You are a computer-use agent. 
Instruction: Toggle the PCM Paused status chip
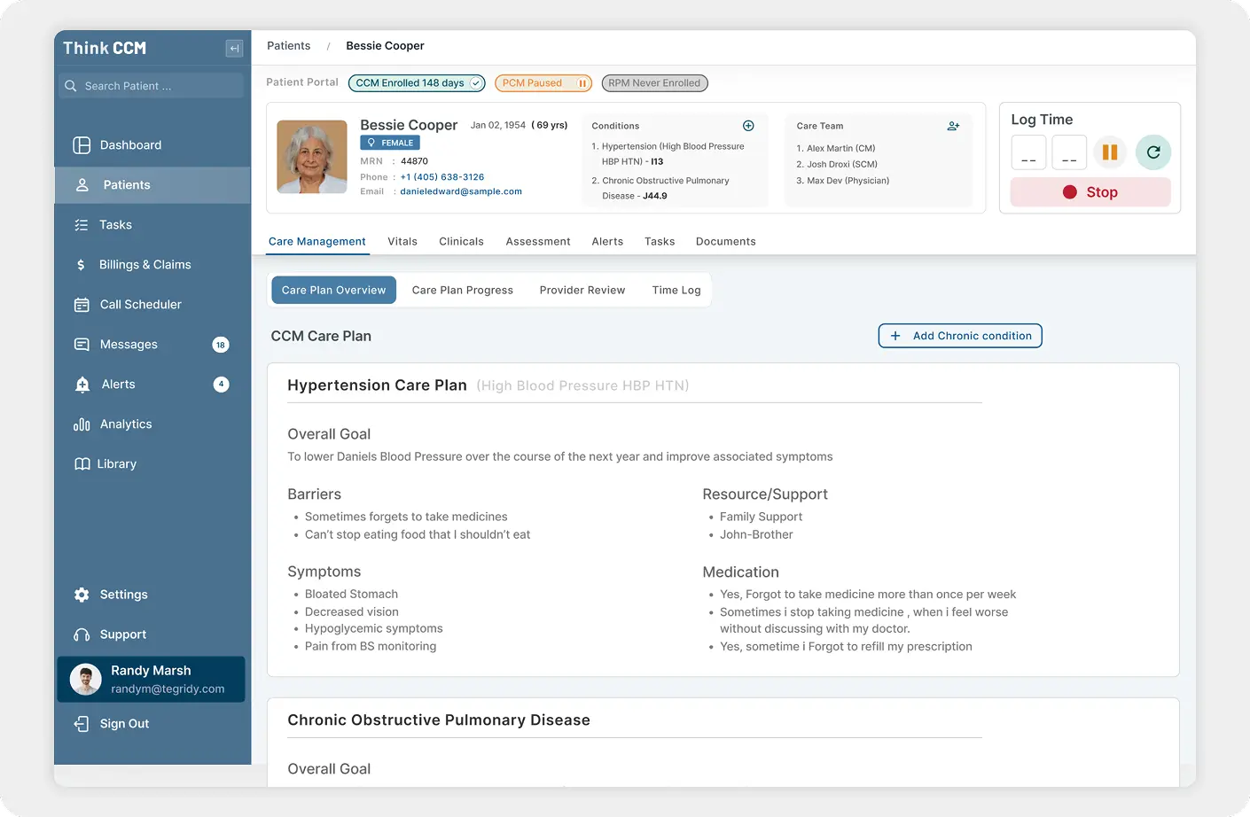543,82
